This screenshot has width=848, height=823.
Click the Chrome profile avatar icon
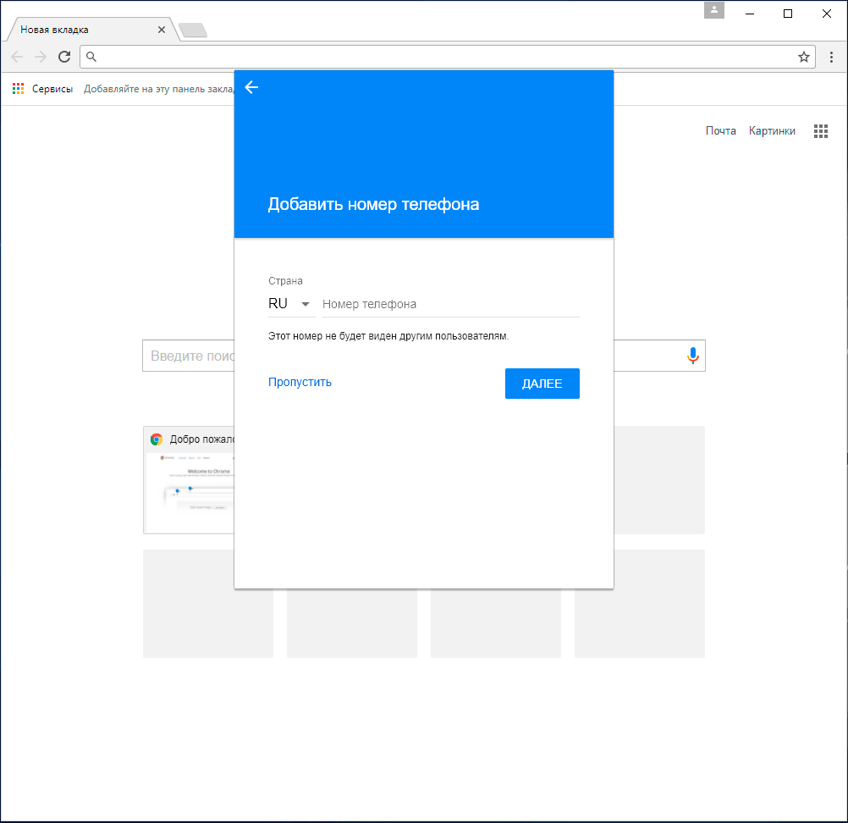[714, 10]
